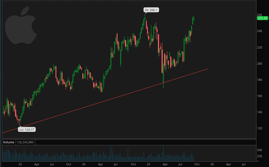The image size is (269, 167).
Task: Click the 26 year marker on time axis
Action: [x=212, y=164]
